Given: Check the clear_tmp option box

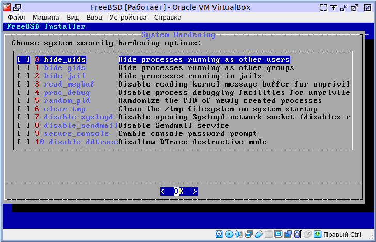Looking at the screenshot, I should coord(23,109).
